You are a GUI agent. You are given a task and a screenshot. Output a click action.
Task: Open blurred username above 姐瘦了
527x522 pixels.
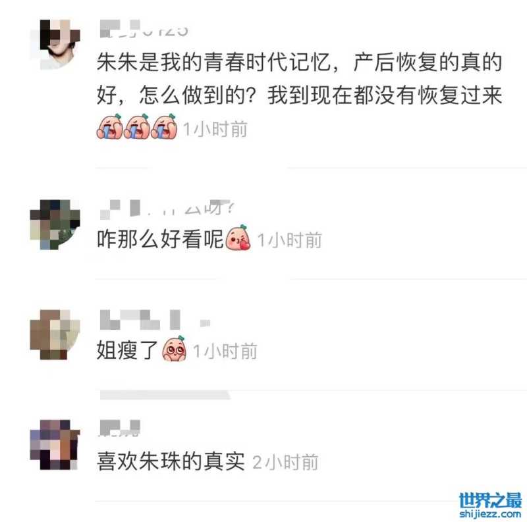pyautogui.click(x=155, y=319)
